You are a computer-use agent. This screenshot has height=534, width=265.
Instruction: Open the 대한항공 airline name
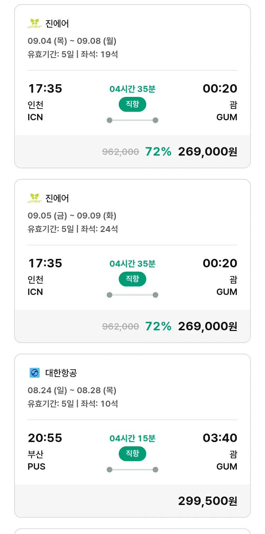tap(61, 373)
